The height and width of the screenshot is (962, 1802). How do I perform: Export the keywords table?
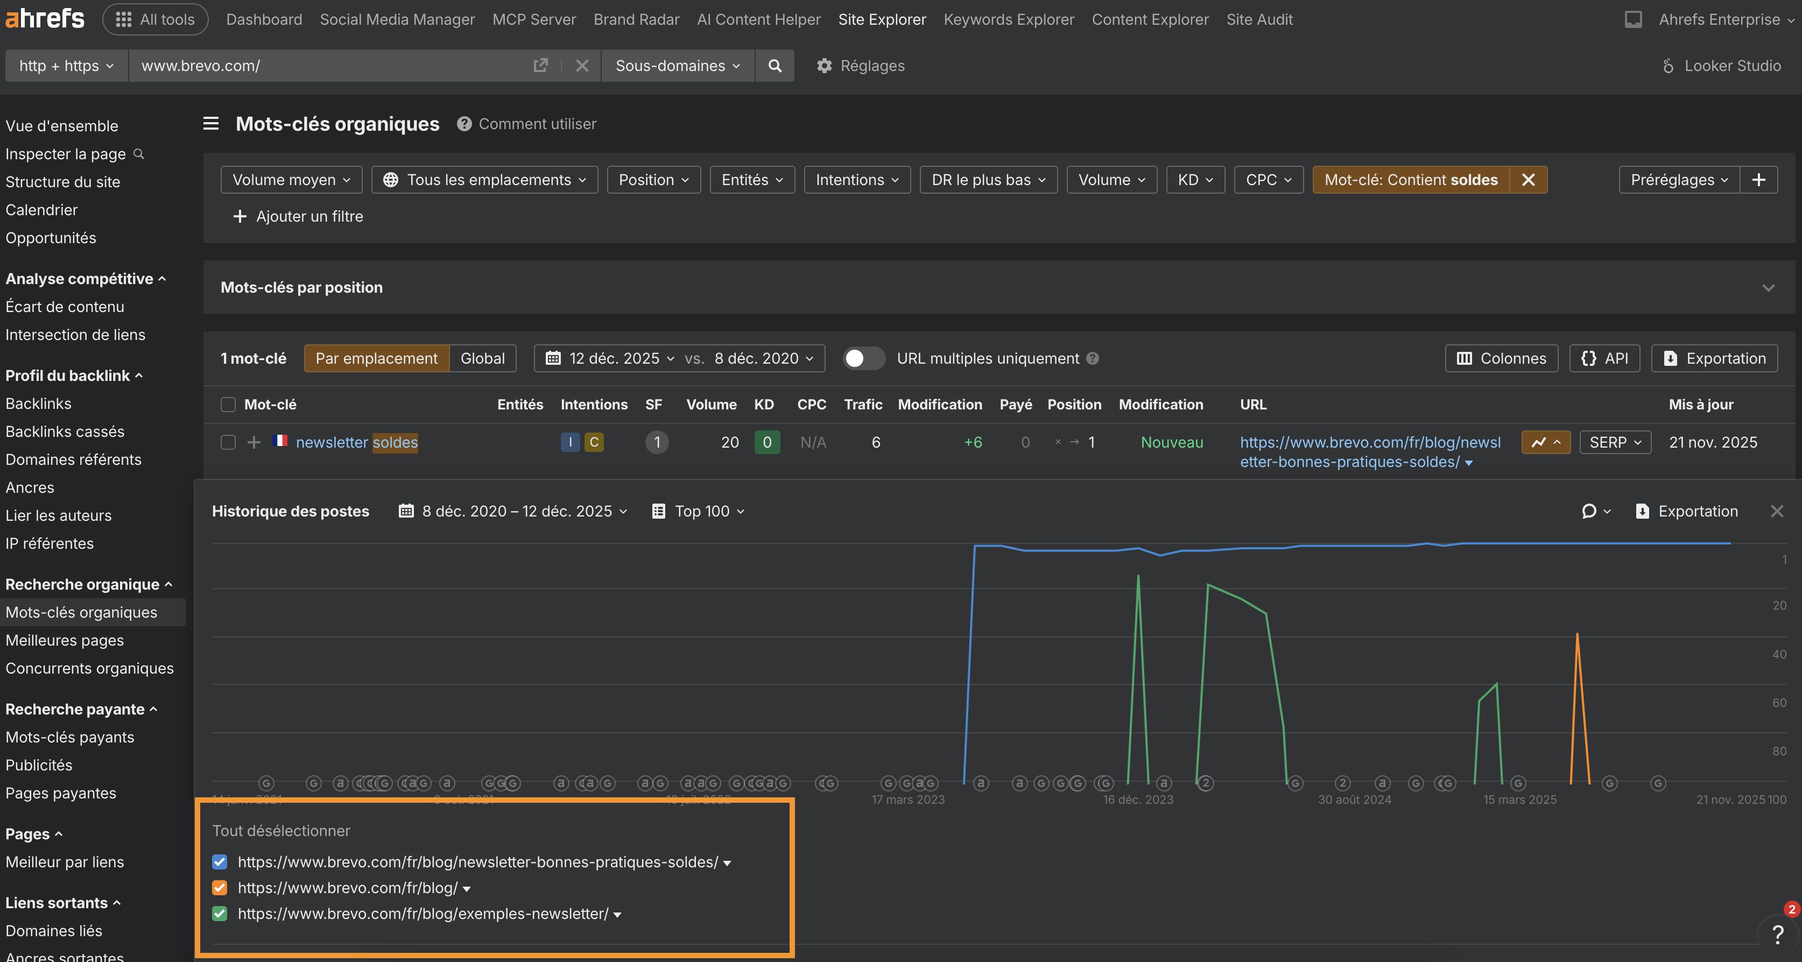[1714, 359]
